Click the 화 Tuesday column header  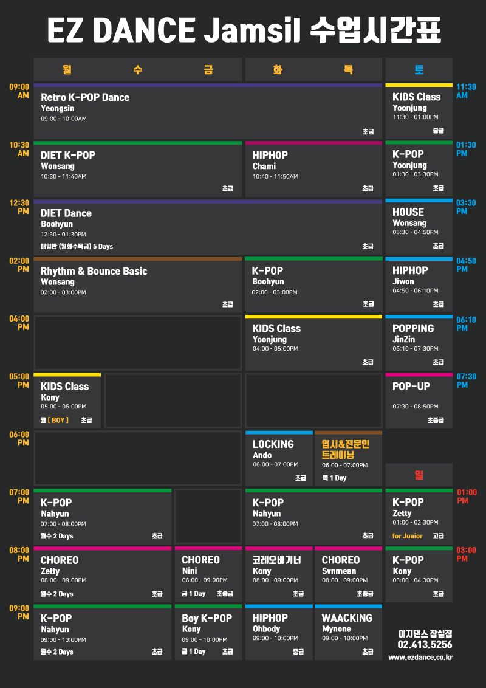[278, 69]
